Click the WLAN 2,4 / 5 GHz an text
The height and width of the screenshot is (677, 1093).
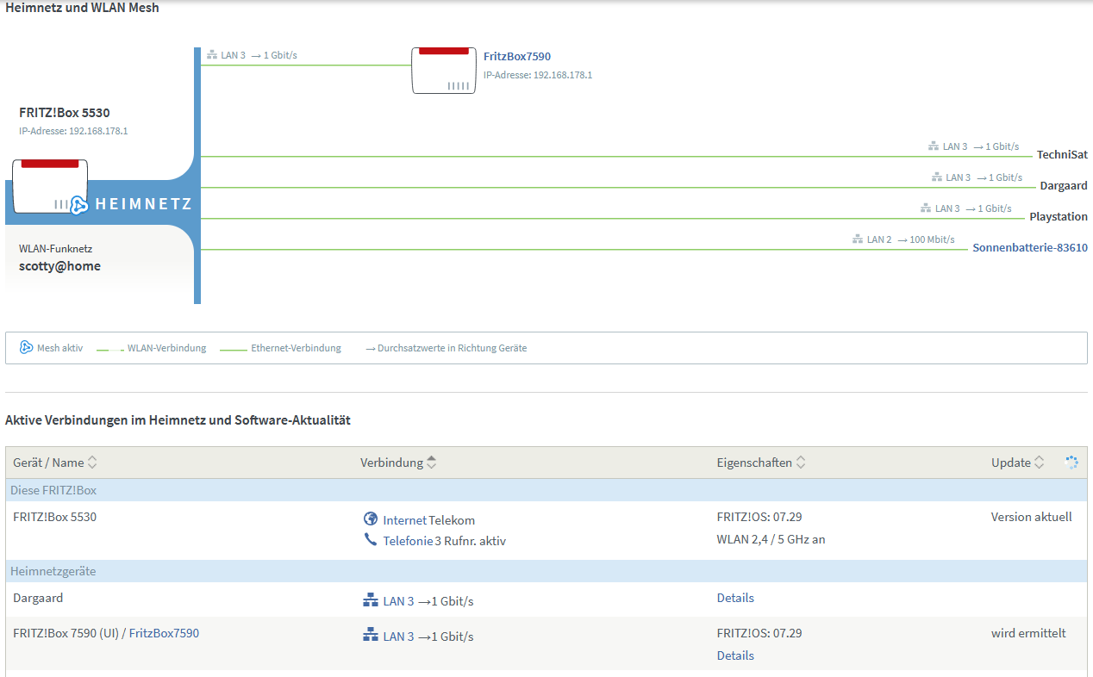[771, 539]
